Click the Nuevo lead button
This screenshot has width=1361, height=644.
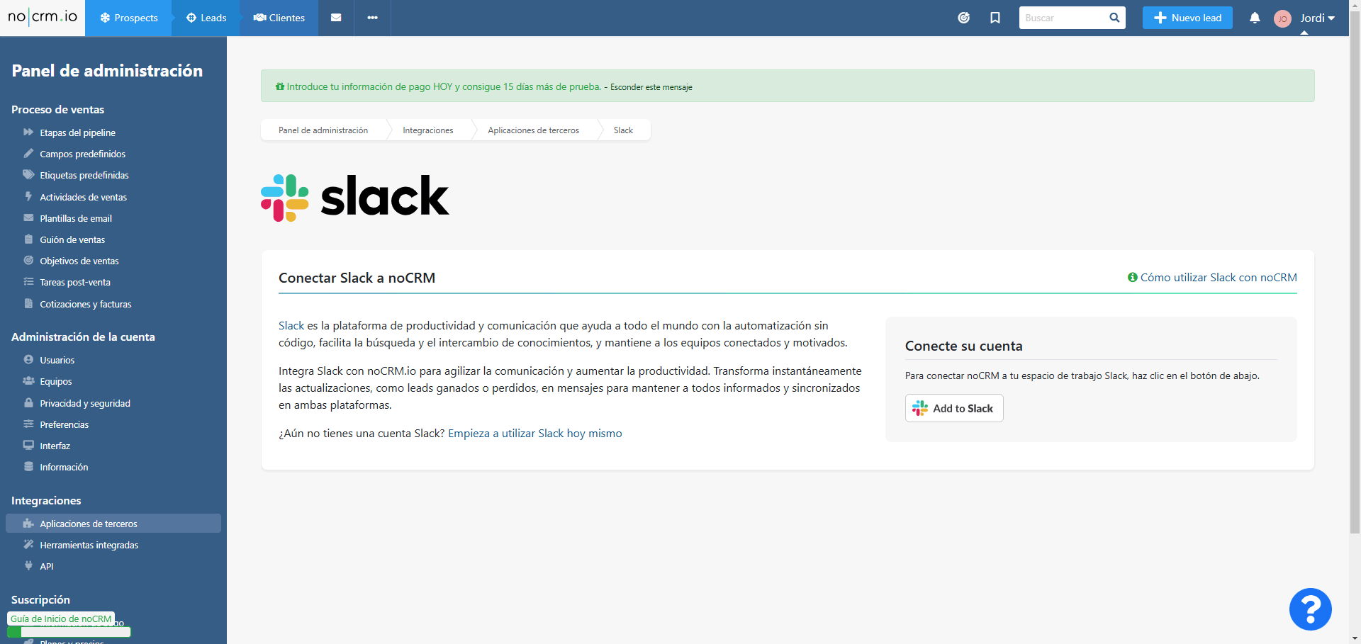click(x=1187, y=18)
